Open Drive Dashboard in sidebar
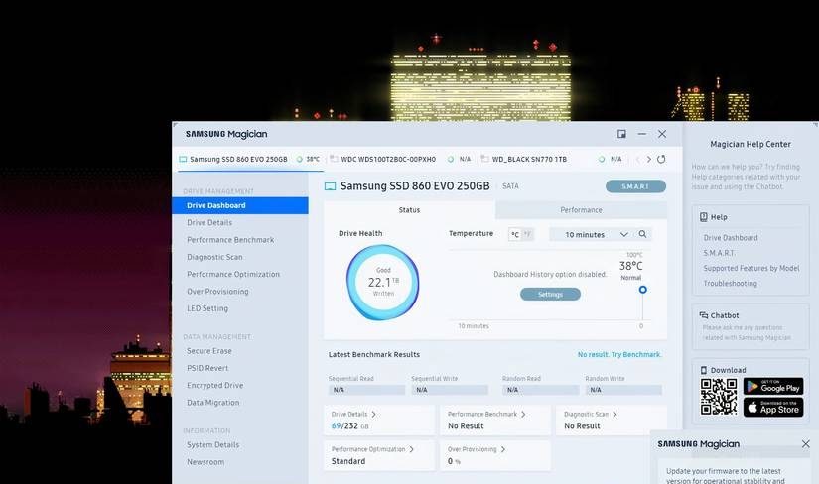The width and height of the screenshot is (819, 484). coord(240,205)
